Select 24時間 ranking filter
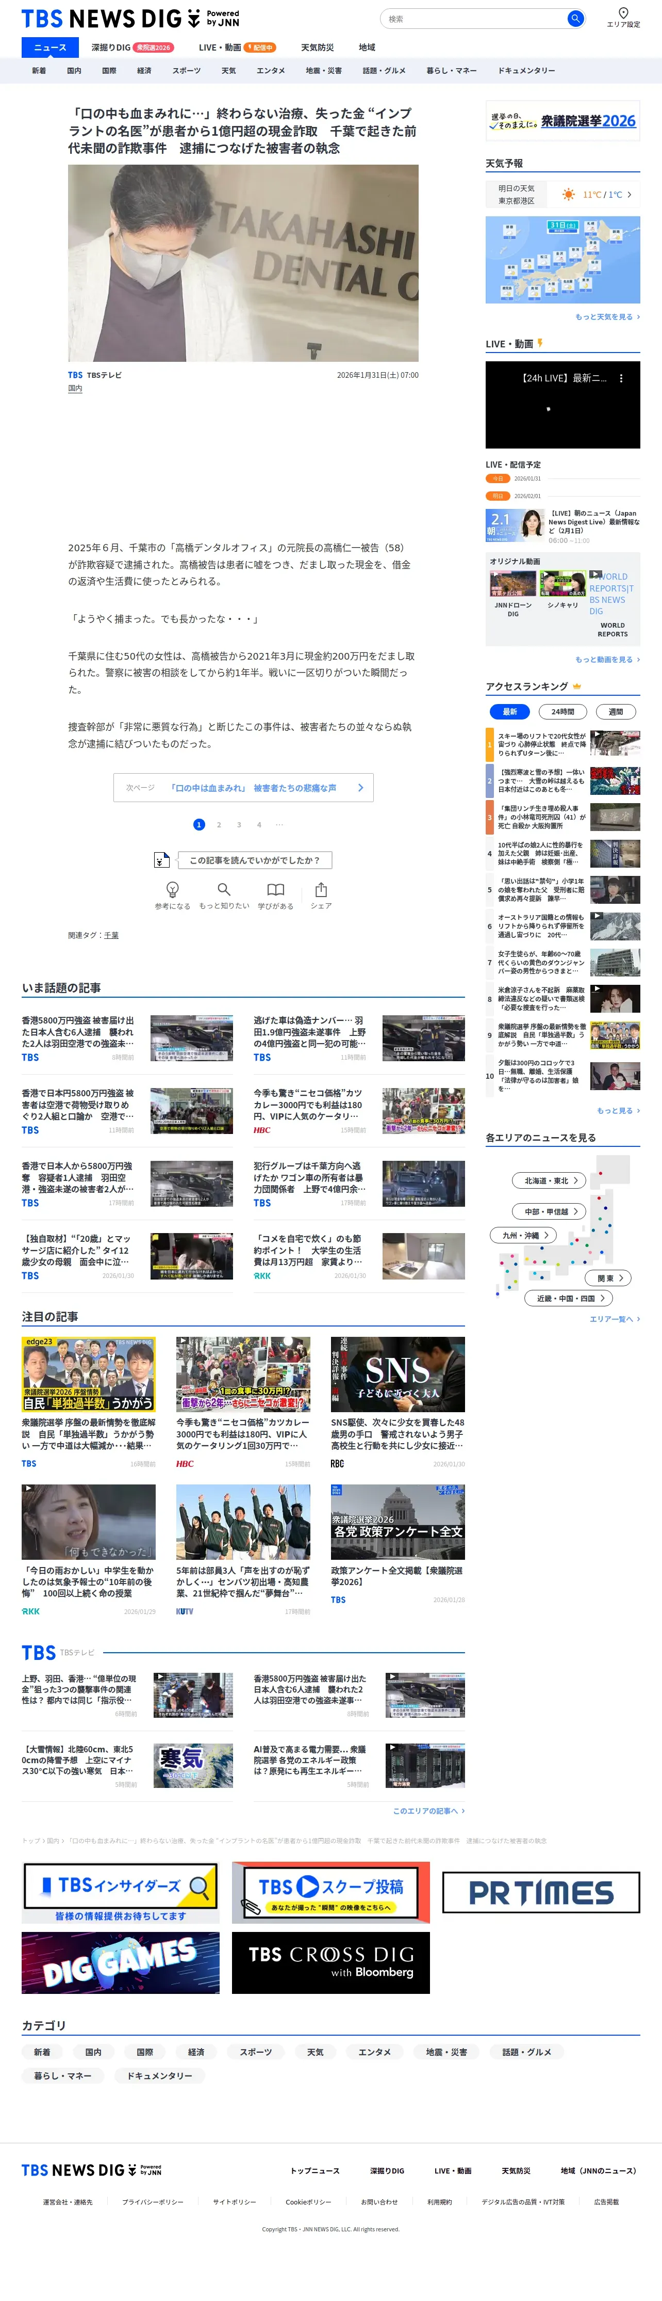662x2301 pixels. (x=562, y=712)
